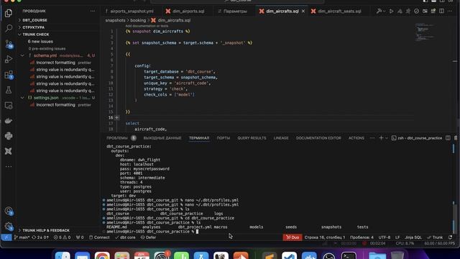
Task: Collapse schema.yml issues group
Action: click(22, 55)
